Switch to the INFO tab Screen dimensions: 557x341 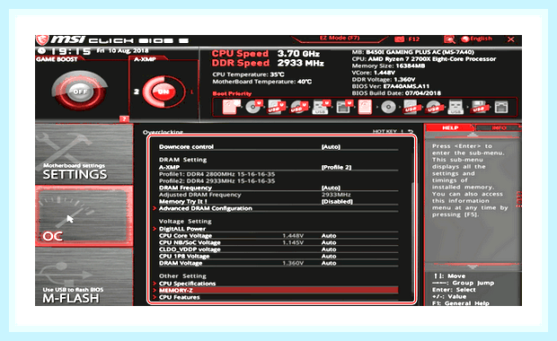(499, 127)
